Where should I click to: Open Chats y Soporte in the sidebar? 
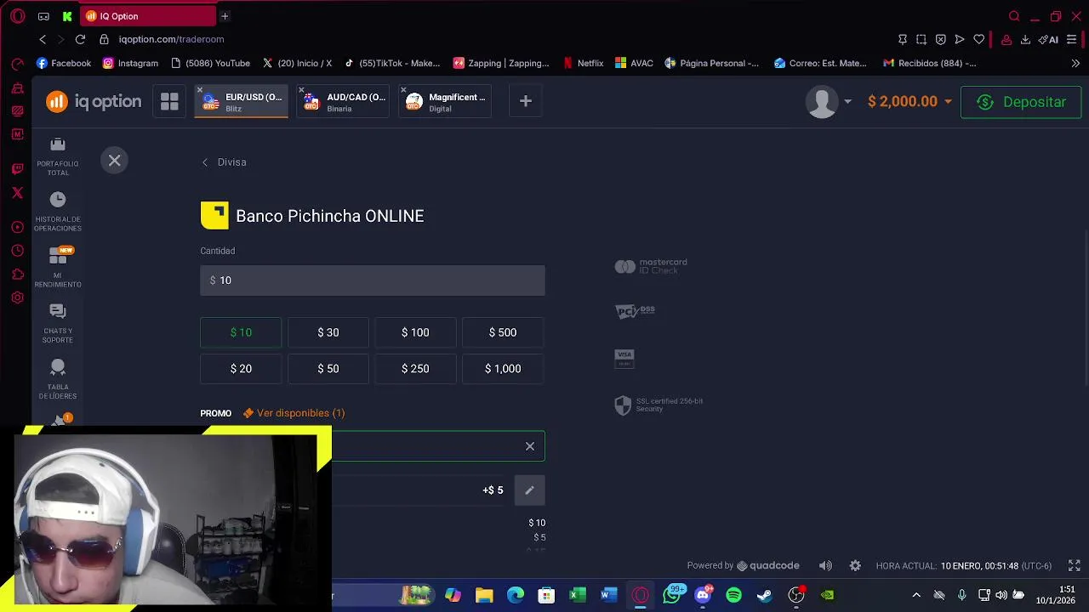(58, 324)
